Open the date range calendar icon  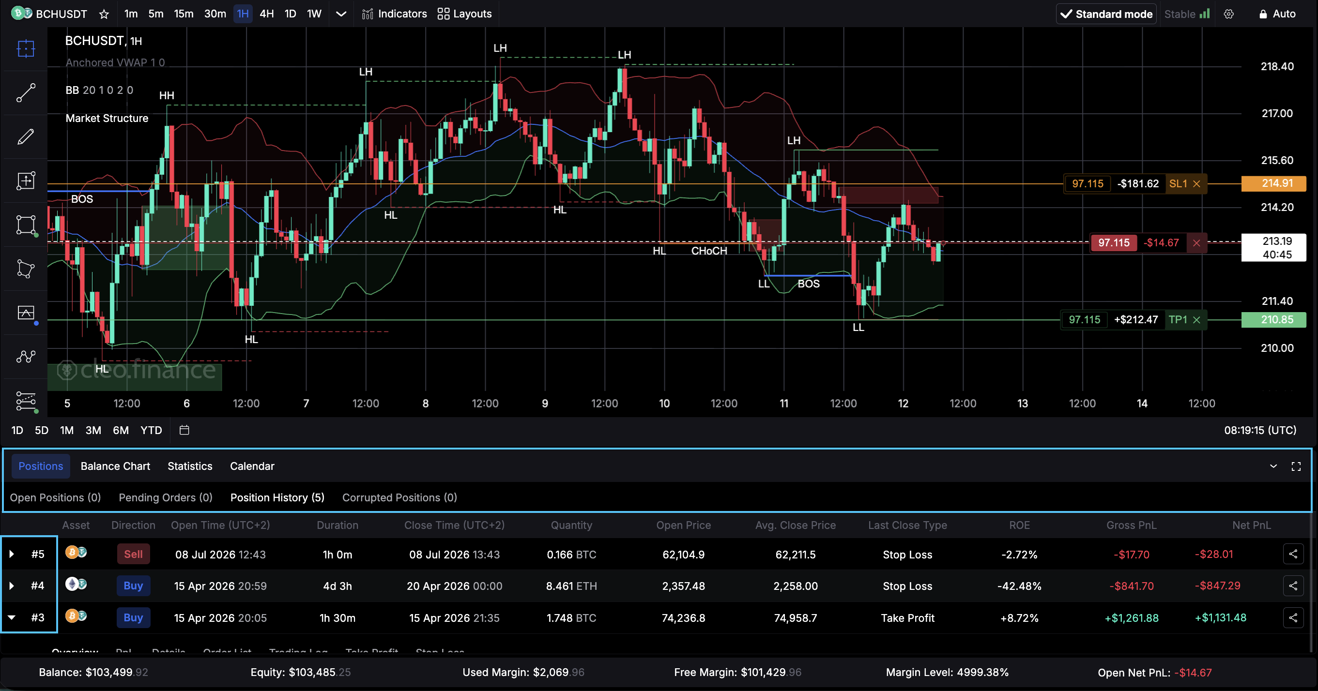coord(184,430)
